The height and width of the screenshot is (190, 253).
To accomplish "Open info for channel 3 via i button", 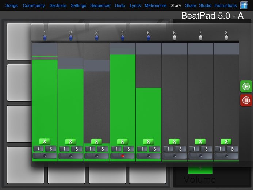I will 91,149.
